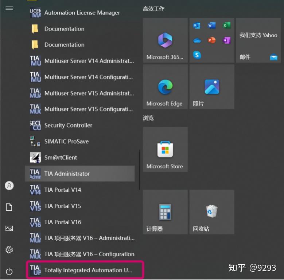284x280 pixels.
Task: Open the hamburger menu expander in Start
Action: point(9,8)
